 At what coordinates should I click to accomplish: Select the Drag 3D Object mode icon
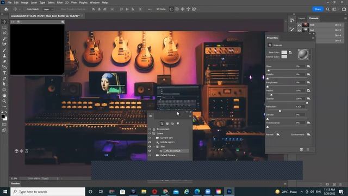click(x=183, y=9)
